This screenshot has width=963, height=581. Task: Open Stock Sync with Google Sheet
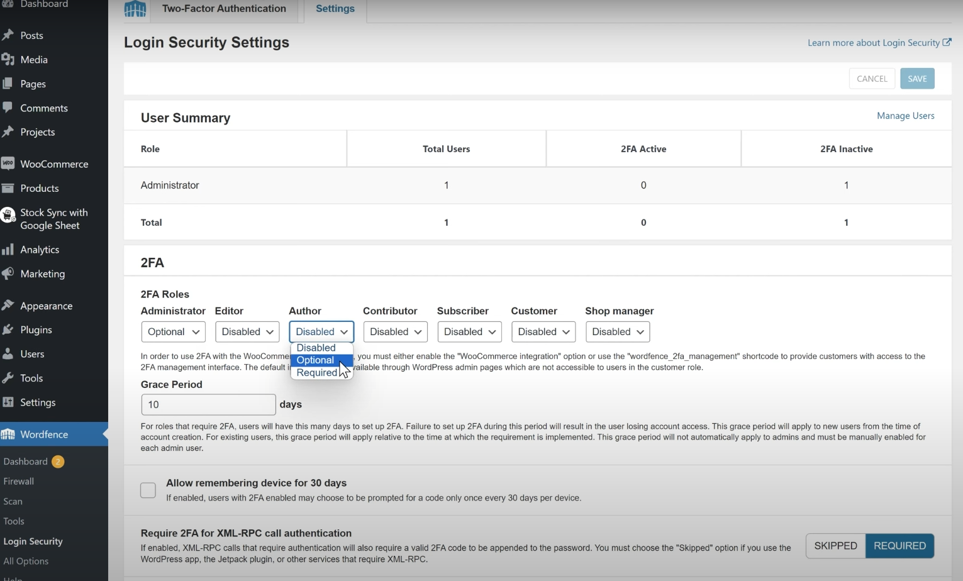8,215
